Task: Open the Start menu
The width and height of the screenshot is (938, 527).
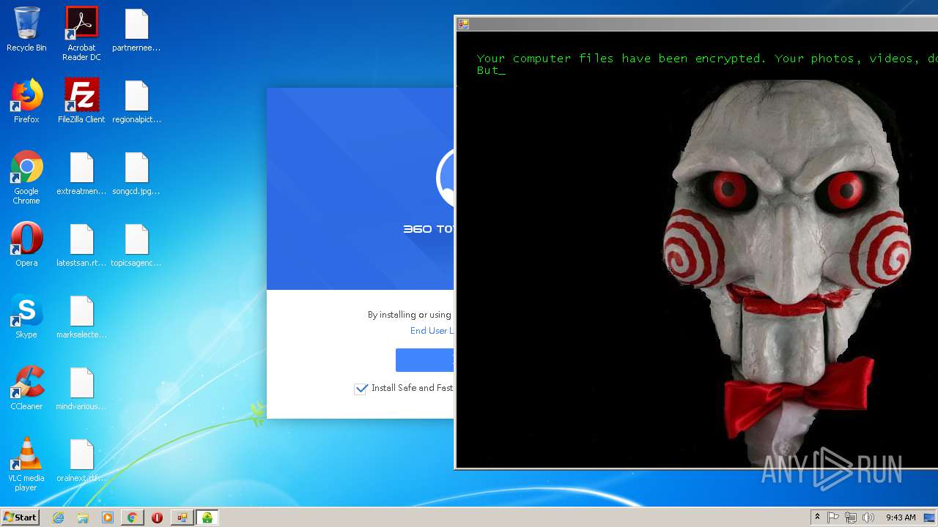Action: click(x=21, y=517)
